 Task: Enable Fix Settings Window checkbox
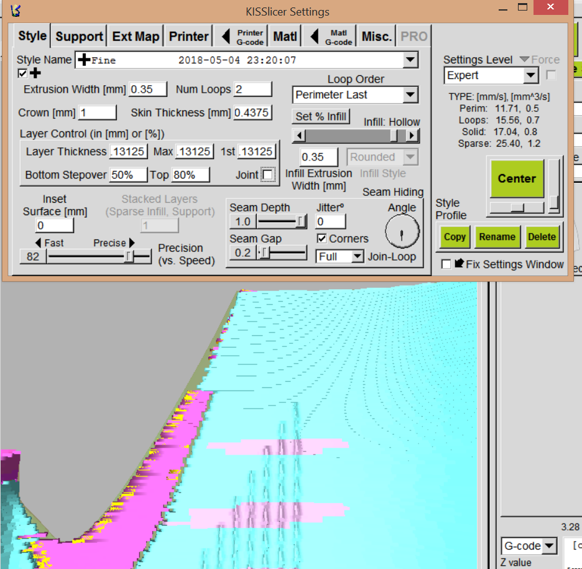coord(446,264)
